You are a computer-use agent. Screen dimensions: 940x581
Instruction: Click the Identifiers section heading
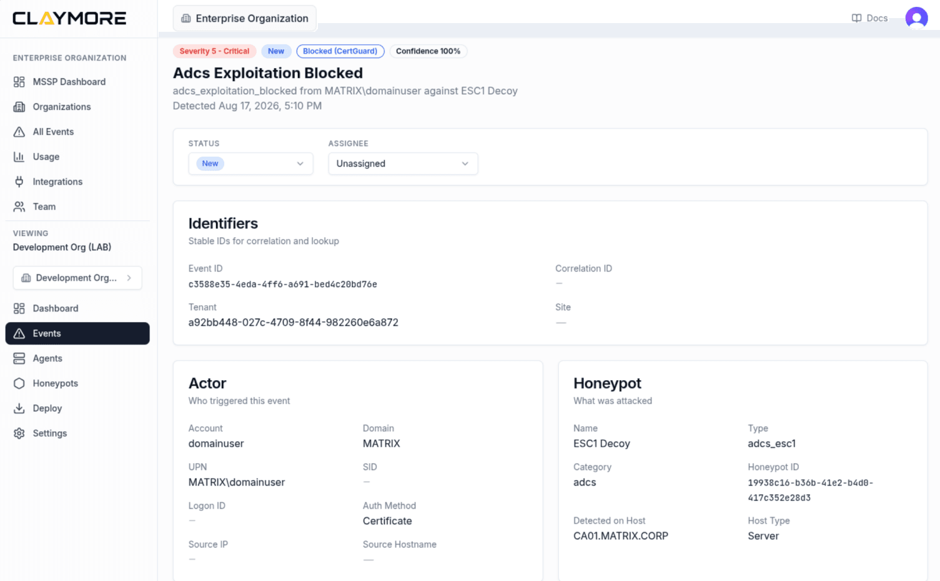(223, 223)
